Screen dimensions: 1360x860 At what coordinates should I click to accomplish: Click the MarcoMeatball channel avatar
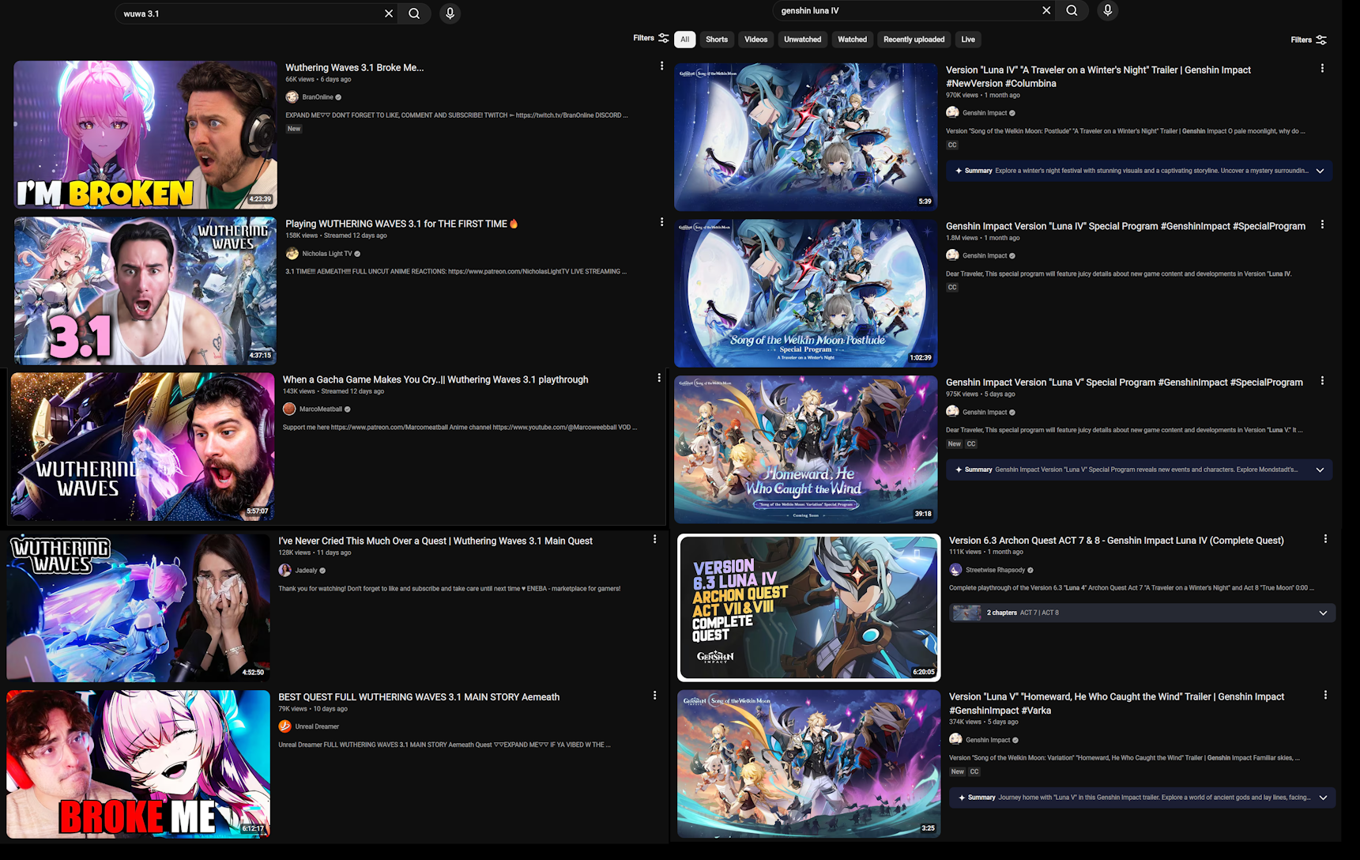289,409
